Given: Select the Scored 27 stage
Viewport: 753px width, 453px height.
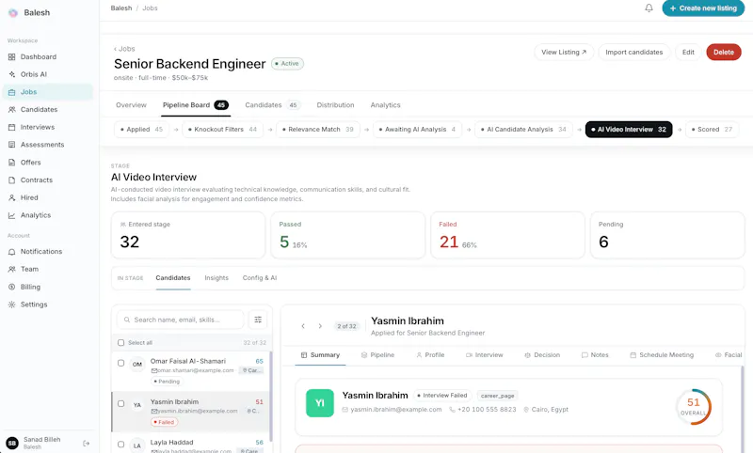Looking at the screenshot, I should [x=712, y=130].
